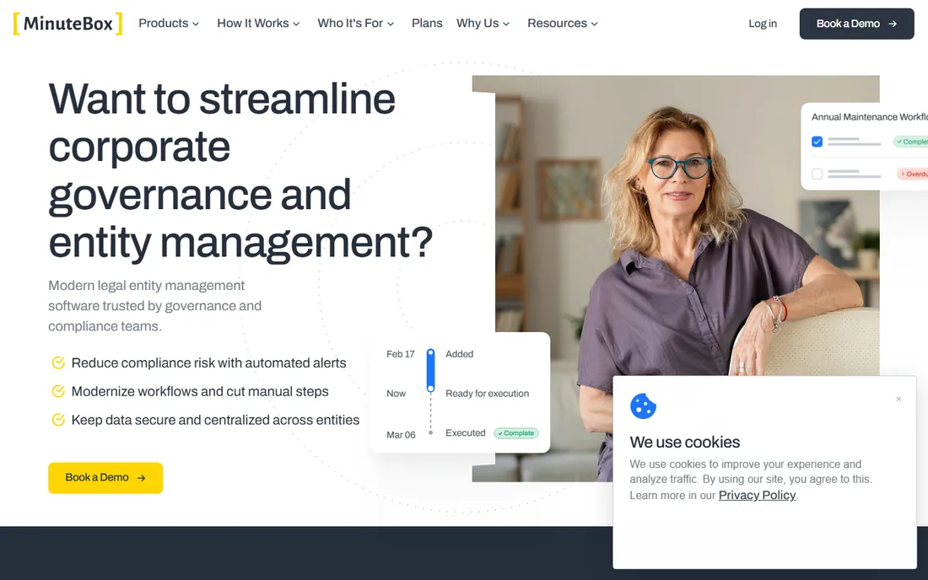
Task: Click the Log in link
Action: click(763, 24)
